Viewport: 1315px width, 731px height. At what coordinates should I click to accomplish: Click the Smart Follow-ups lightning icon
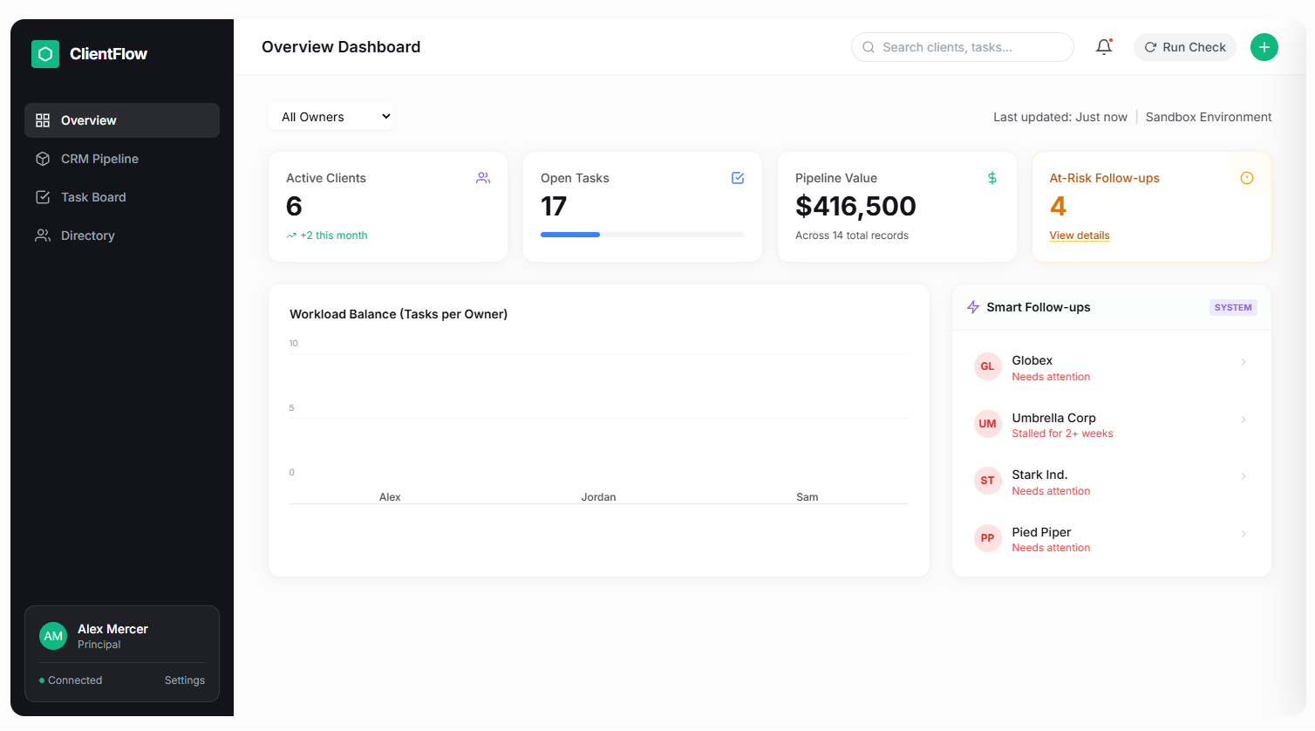pyautogui.click(x=973, y=307)
